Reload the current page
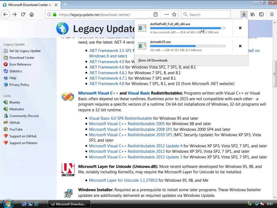The image size is (277, 208). [x=23, y=15]
